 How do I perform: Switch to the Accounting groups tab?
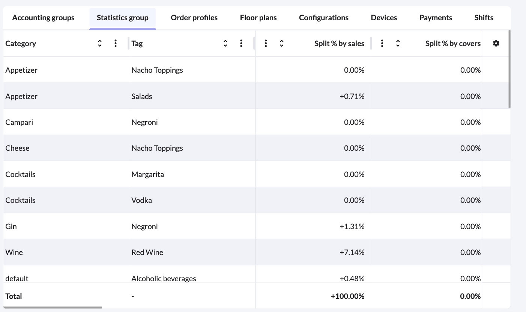(x=43, y=17)
